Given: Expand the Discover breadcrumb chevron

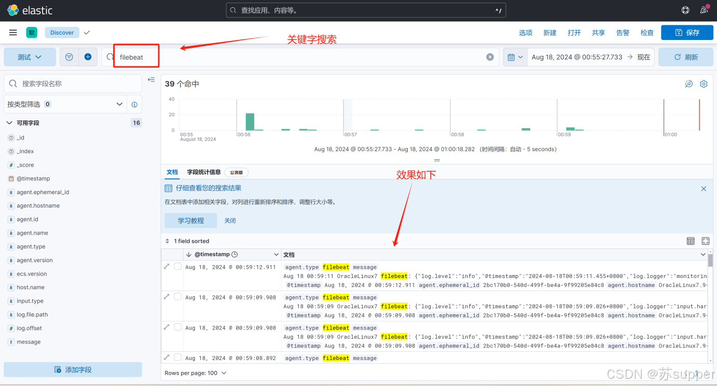Looking at the screenshot, I should point(87,33).
